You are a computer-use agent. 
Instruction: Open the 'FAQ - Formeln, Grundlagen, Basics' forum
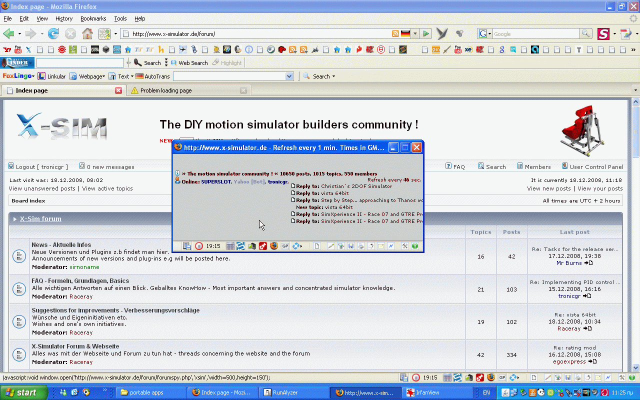tap(80, 281)
